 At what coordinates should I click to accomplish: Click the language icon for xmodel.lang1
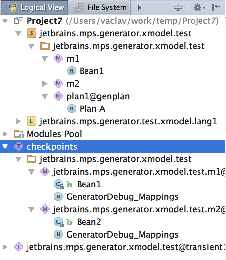tap(31, 121)
